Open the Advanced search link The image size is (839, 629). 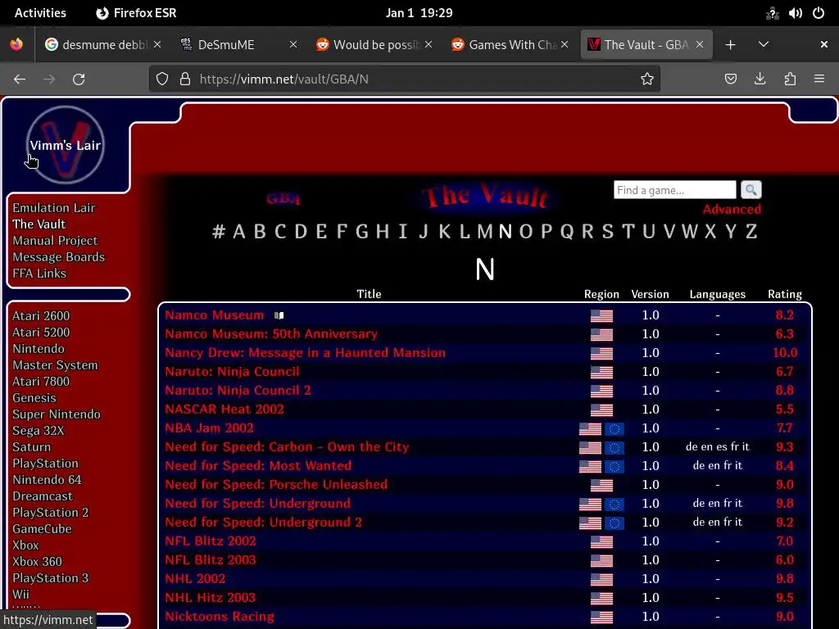[x=732, y=209]
